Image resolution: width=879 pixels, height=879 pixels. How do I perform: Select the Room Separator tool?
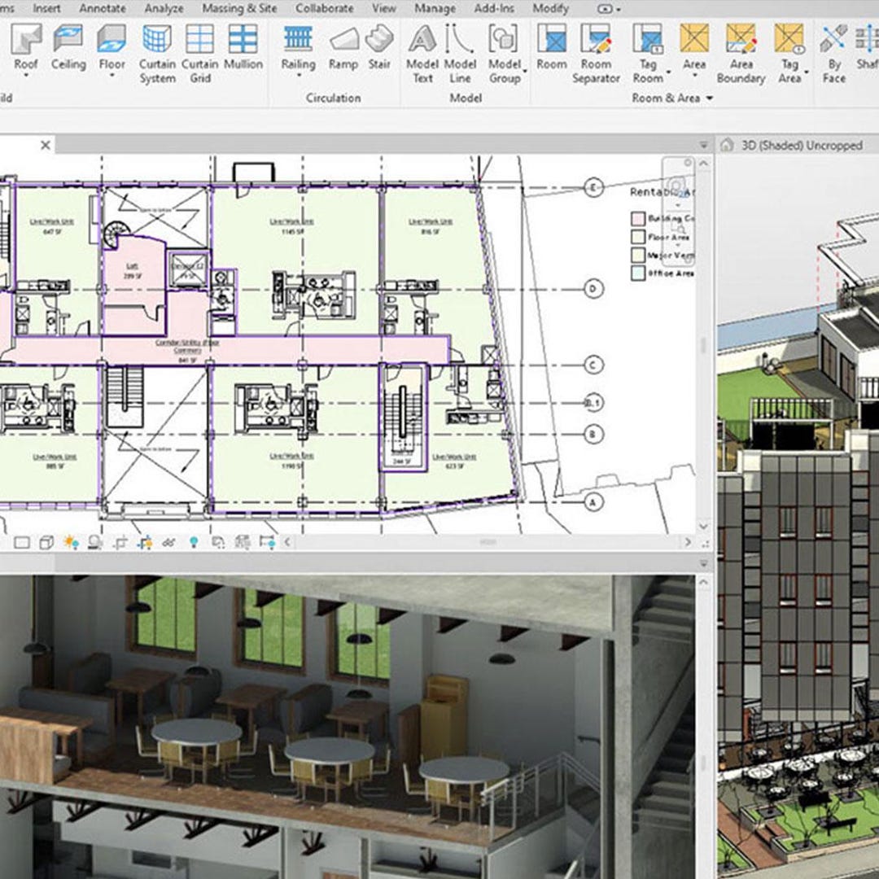pyautogui.click(x=596, y=54)
